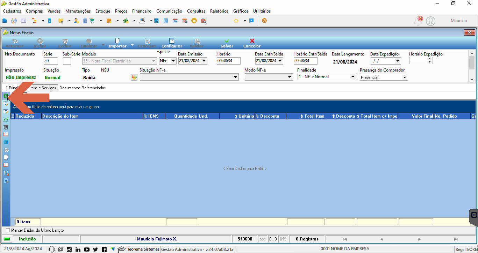Click the yellow star favorites icon
This screenshot has height=253, width=478.
(x=236, y=21)
